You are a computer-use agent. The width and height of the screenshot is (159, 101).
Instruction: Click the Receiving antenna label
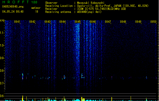coord(58,12)
